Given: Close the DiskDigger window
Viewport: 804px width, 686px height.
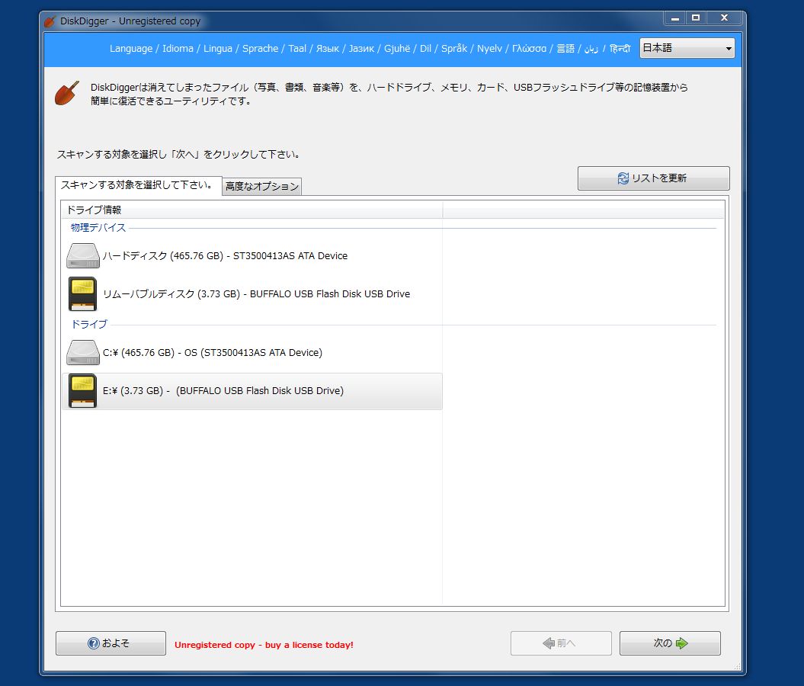Looking at the screenshot, I should coord(724,18).
